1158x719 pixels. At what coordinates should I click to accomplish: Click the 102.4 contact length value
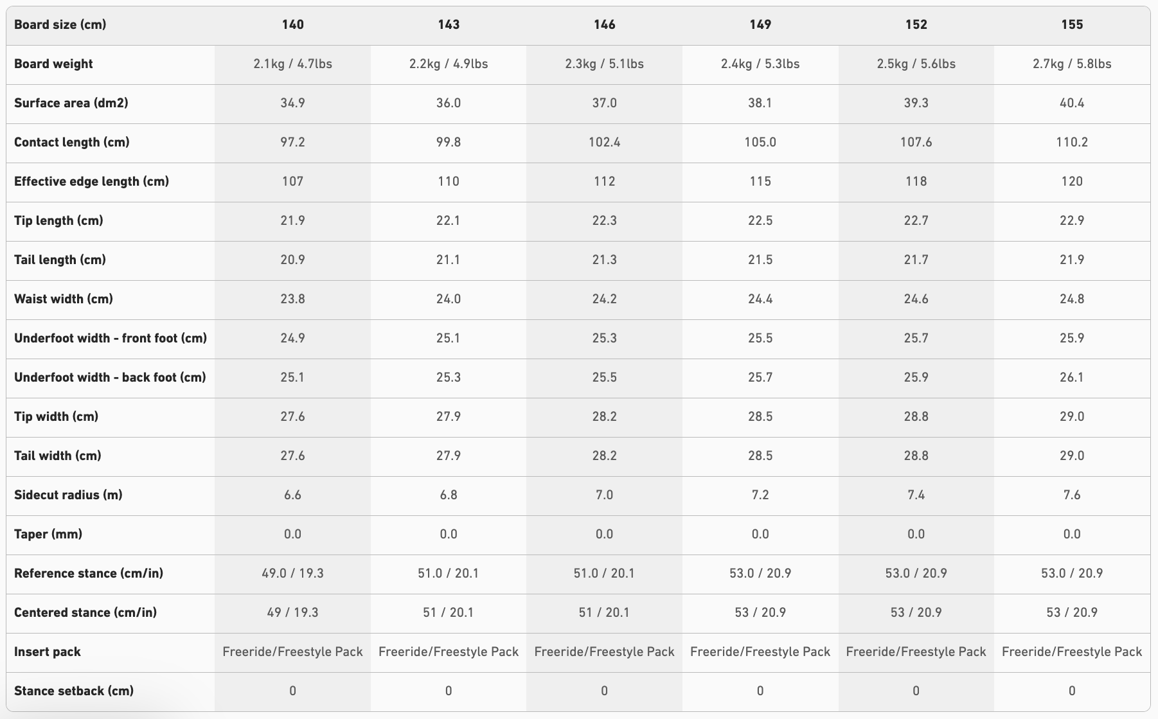pyautogui.click(x=604, y=142)
